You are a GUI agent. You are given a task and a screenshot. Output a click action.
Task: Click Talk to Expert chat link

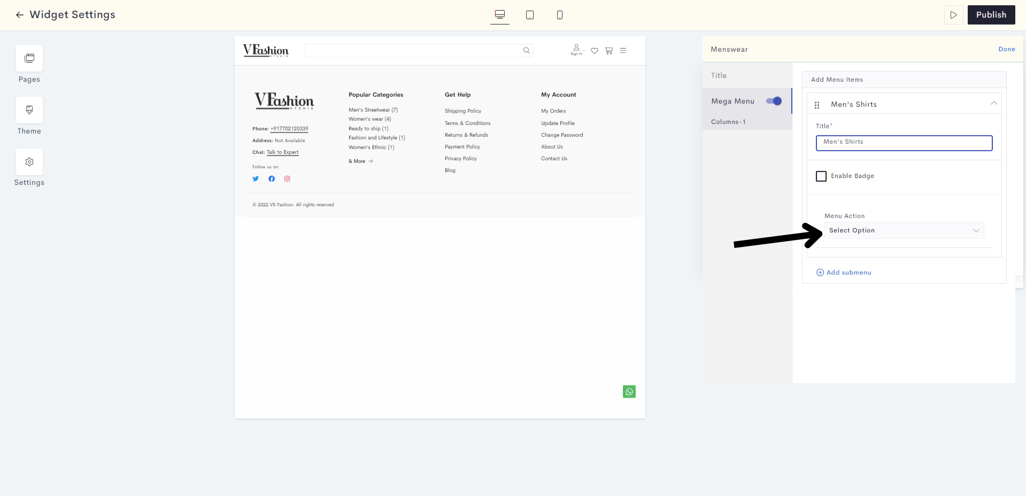[283, 152]
